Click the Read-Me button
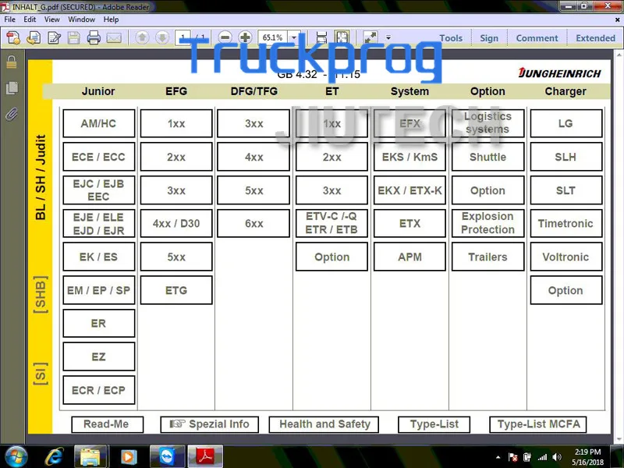Viewport: 624px width, 468px height. [107, 424]
